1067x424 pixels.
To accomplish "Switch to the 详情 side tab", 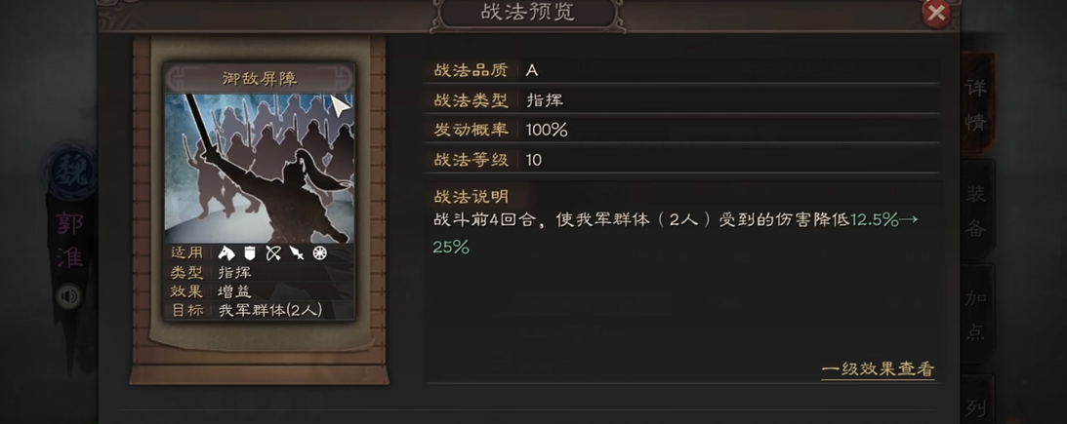I will (x=976, y=105).
